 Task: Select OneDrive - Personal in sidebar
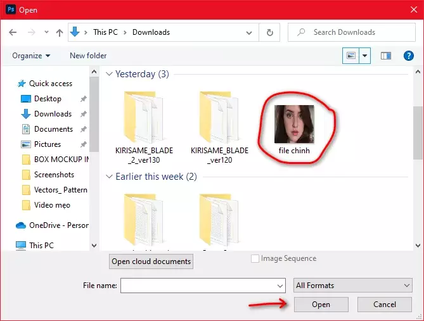[x=52, y=225]
